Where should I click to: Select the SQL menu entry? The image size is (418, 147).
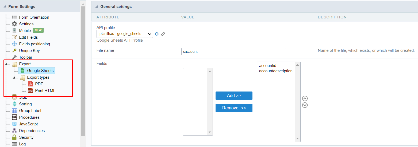tap(23, 98)
